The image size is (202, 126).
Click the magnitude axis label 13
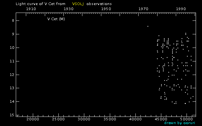pyautogui.click(x=12, y=88)
